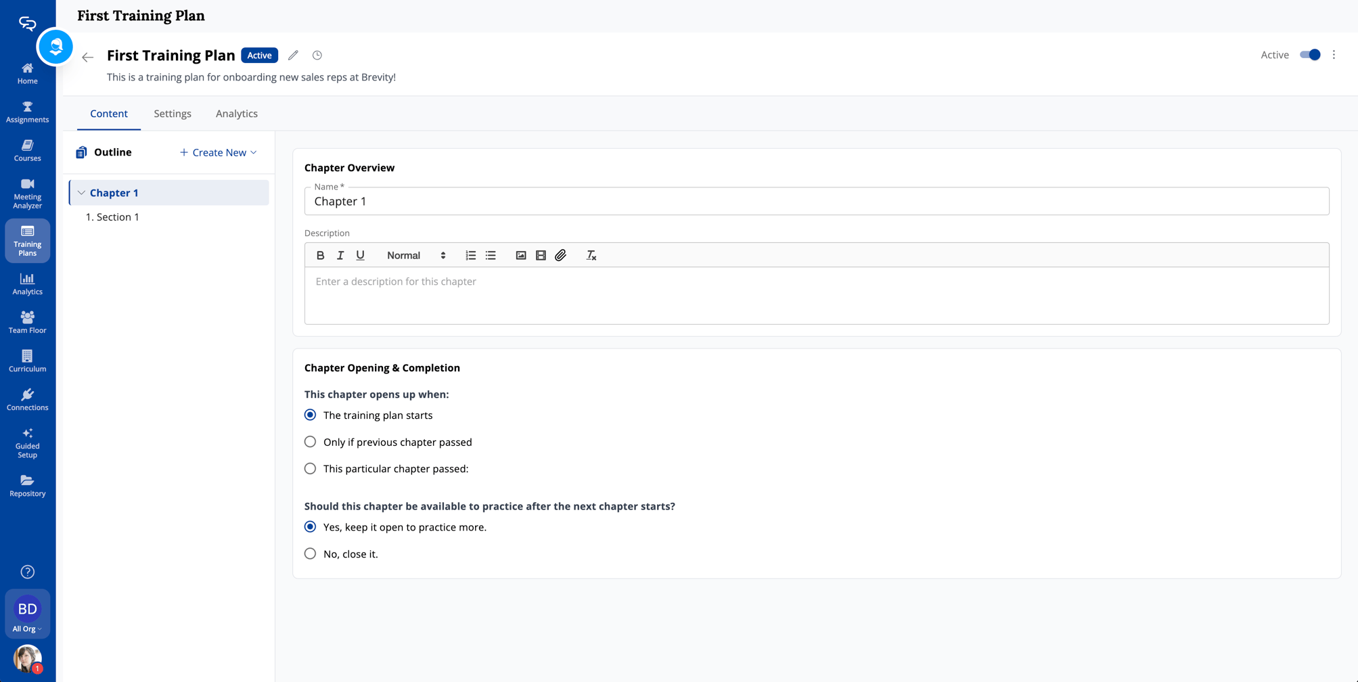Open Curriculum in sidebar
Screen dimensions: 1358x682
pos(27,361)
